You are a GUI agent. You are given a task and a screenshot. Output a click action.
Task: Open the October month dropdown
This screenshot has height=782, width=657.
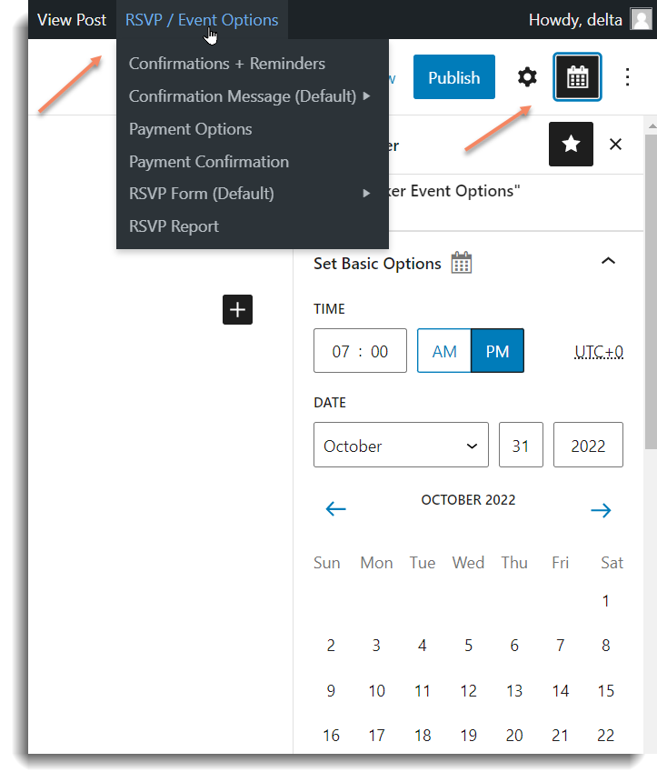pos(401,446)
